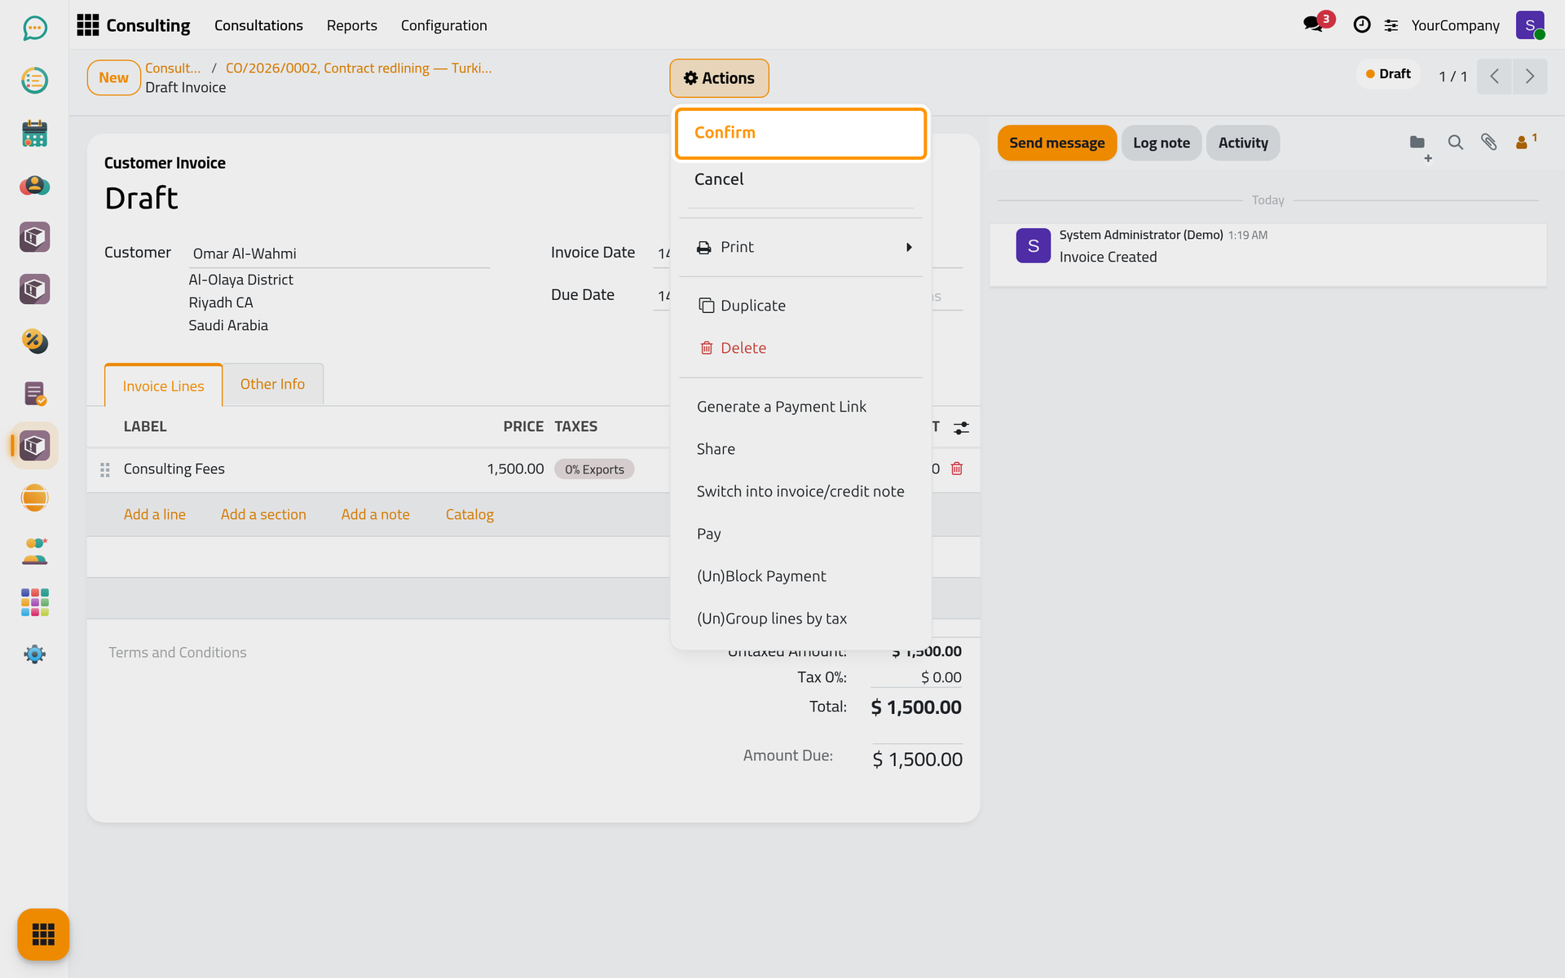Click the Add a line link
This screenshot has width=1565, height=978.
click(154, 514)
